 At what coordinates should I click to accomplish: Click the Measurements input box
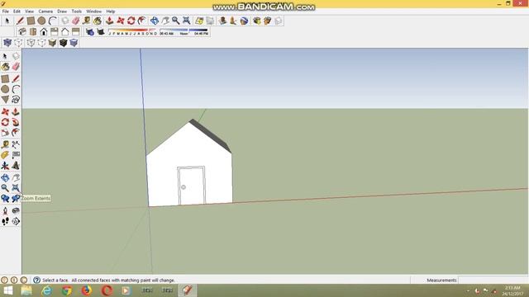[x=493, y=280]
